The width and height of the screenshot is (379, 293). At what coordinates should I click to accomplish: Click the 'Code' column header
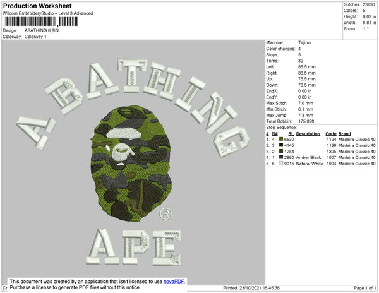tap(330, 134)
